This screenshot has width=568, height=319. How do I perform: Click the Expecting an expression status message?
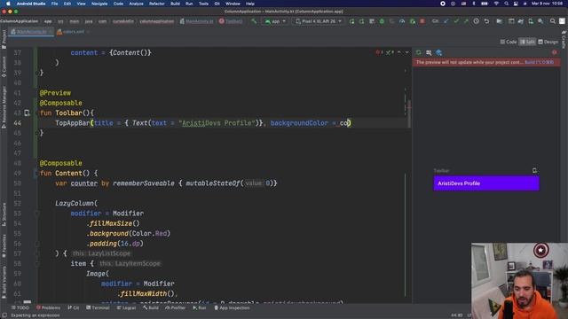(35, 315)
